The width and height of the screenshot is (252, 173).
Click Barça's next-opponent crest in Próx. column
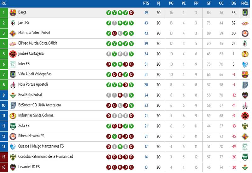pos(245,13)
